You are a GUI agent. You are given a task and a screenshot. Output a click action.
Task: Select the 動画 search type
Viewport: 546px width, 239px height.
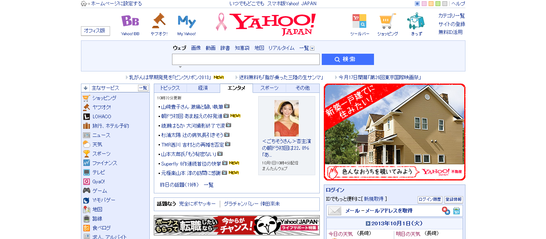(210, 48)
